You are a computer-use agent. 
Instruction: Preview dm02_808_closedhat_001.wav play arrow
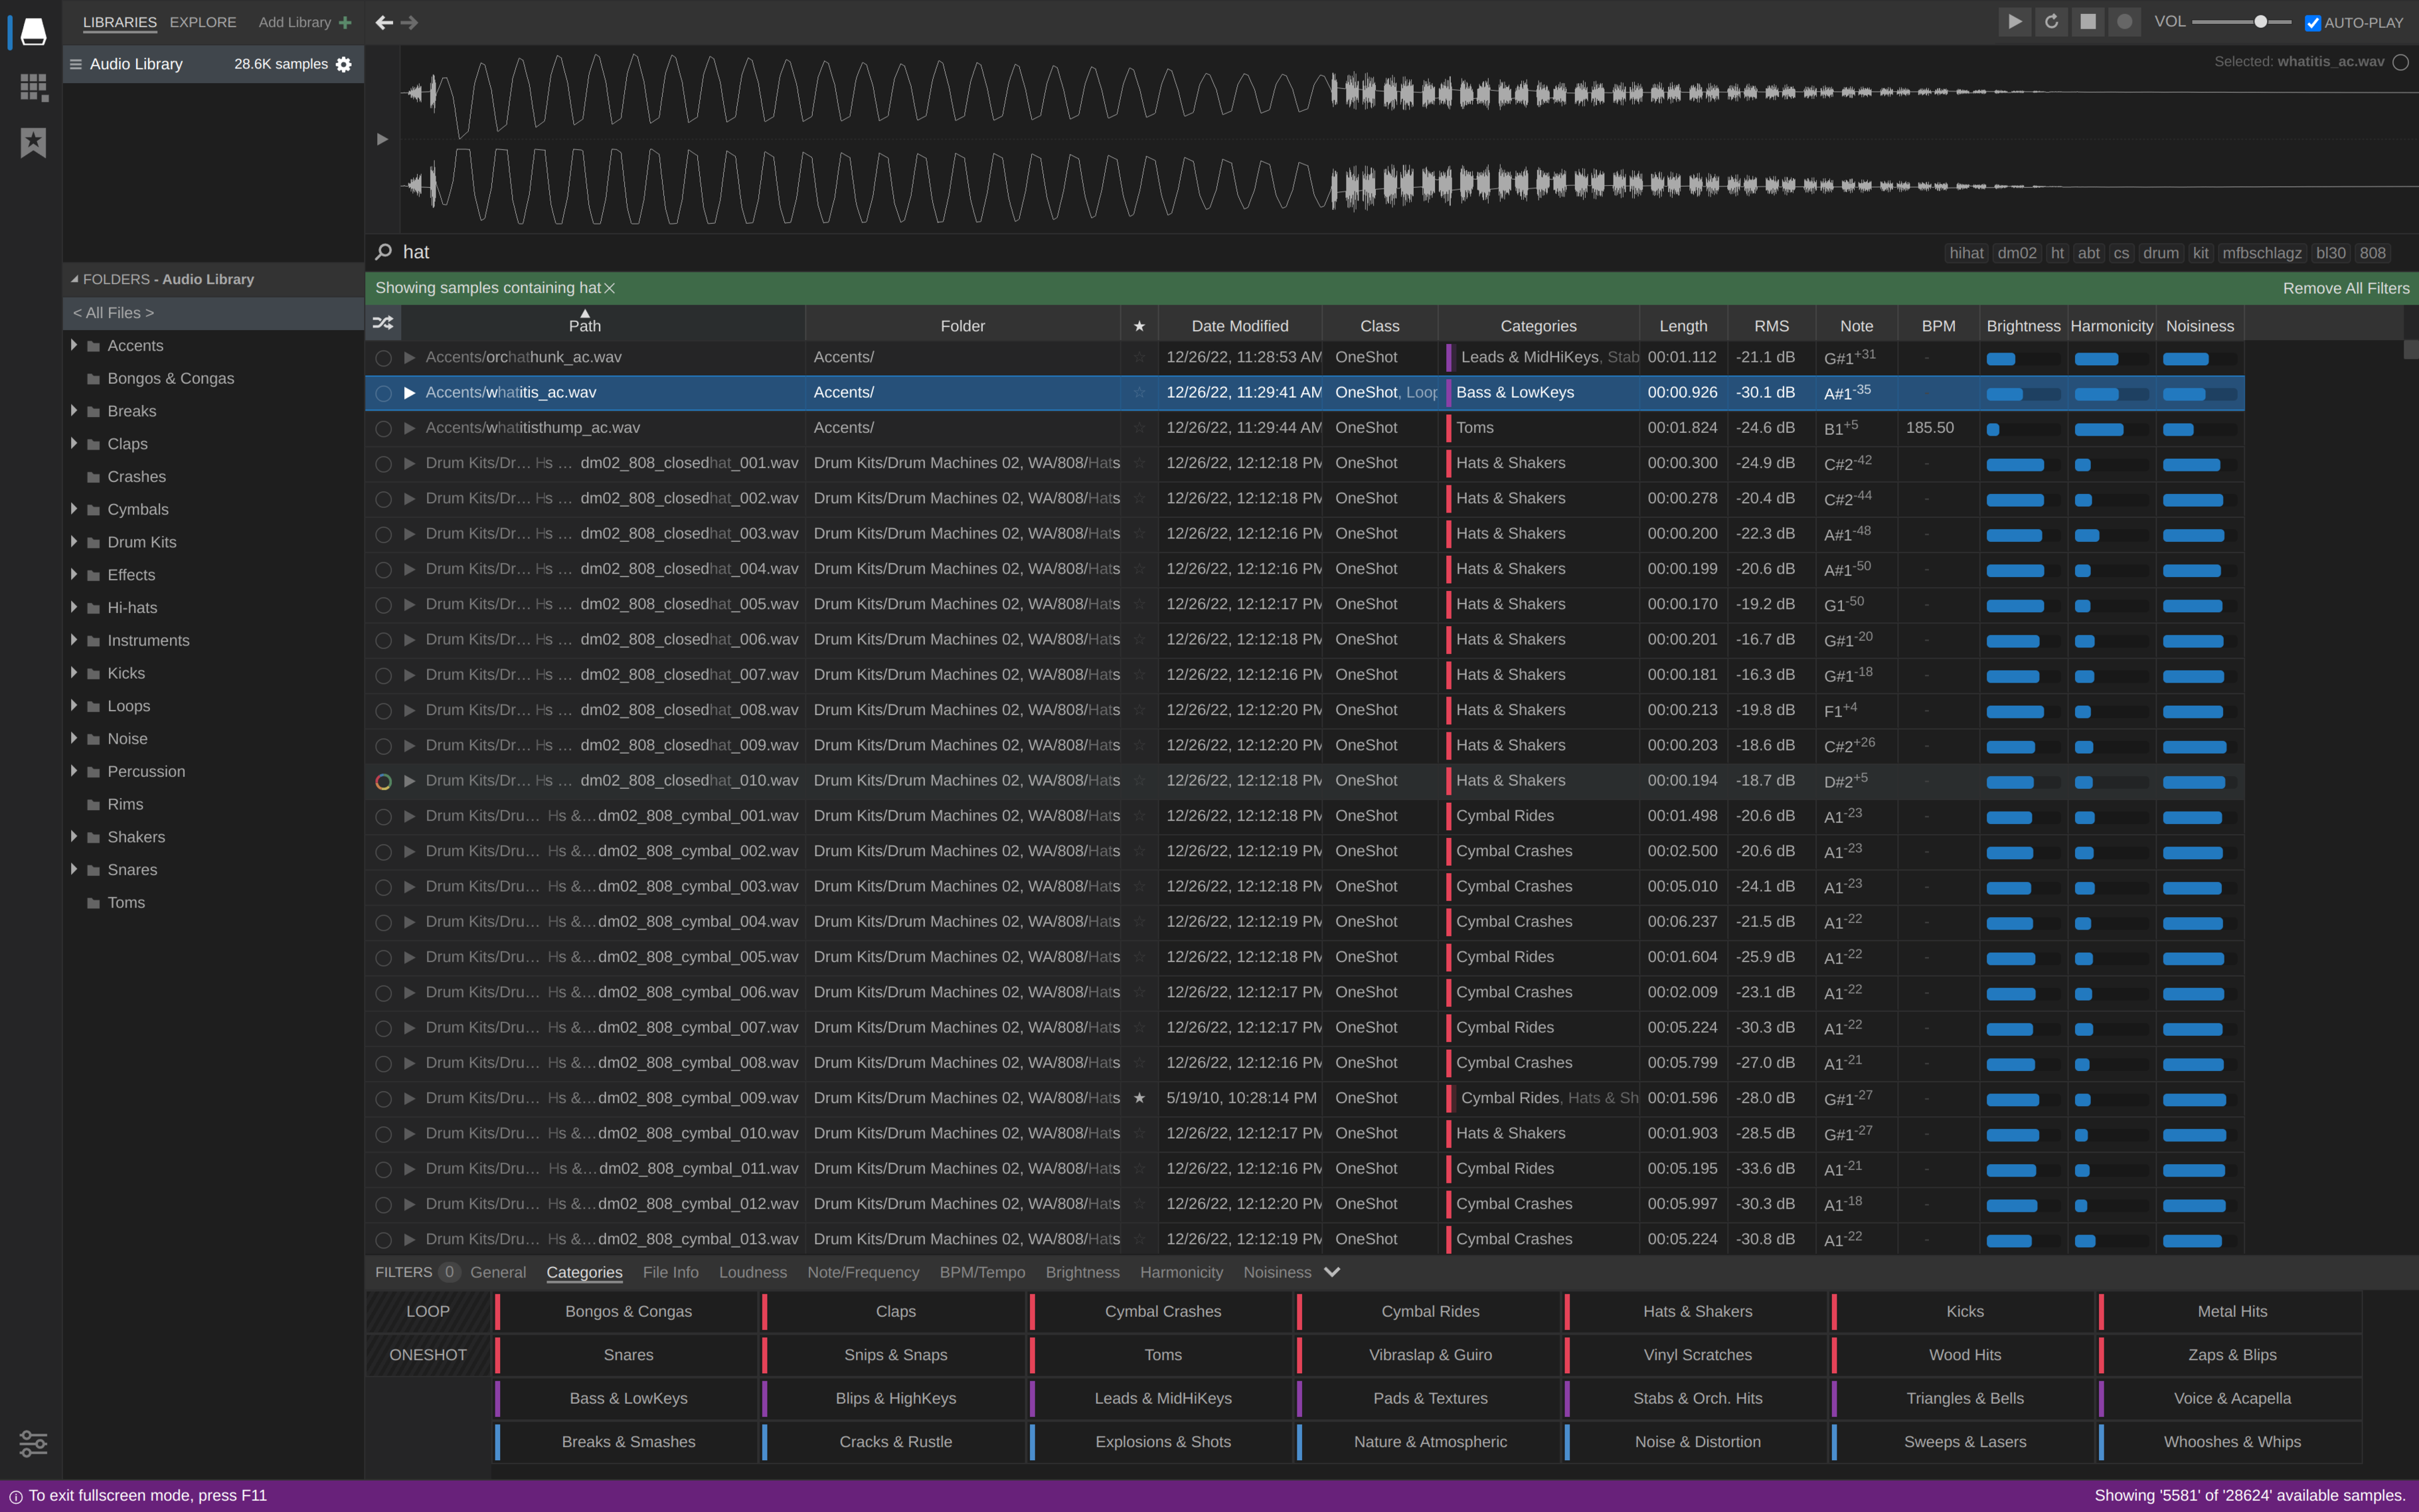(x=409, y=463)
